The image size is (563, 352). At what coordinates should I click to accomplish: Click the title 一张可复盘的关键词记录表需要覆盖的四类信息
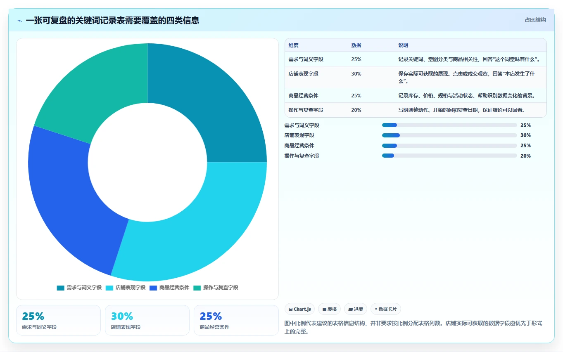[112, 20]
